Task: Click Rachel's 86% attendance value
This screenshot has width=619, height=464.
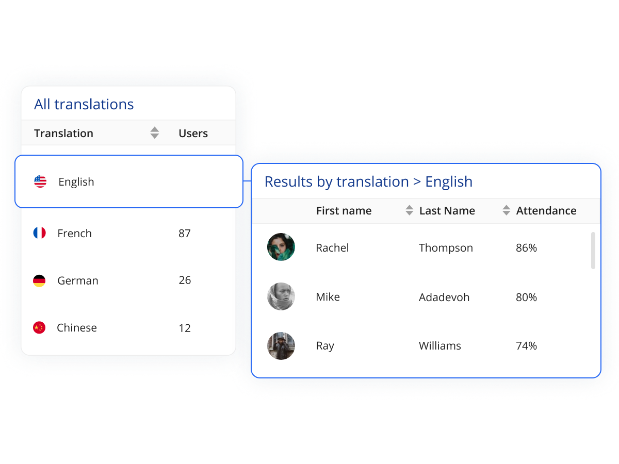Action: [x=526, y=247]
